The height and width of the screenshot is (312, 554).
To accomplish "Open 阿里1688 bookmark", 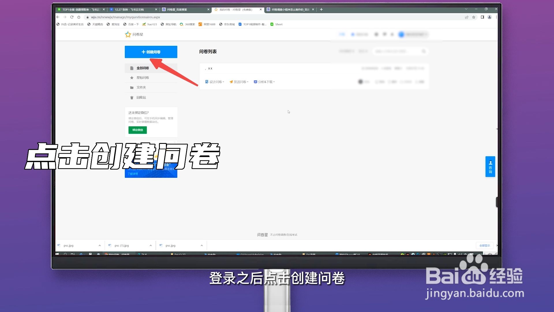I will tap(207, 24).
